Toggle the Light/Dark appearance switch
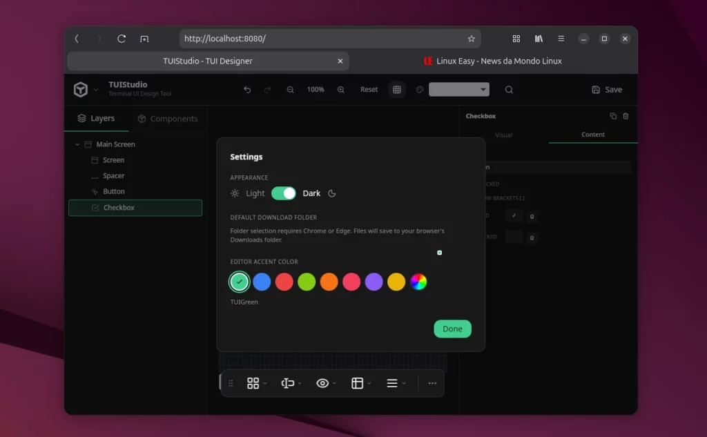Image resolution: width=707 pixels, height=437 pixels. click(283, 193)
